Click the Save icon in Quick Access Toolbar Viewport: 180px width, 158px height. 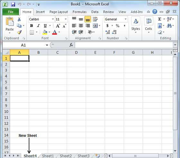click(x=13, y=4)
